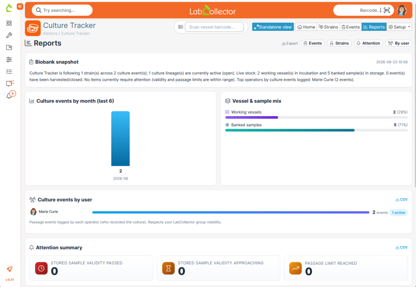The height and width of the screenshot is (287, 416).
Task: Click the bell icon by Attention summary
Action: pyautogui.click(x=32, y=247)
